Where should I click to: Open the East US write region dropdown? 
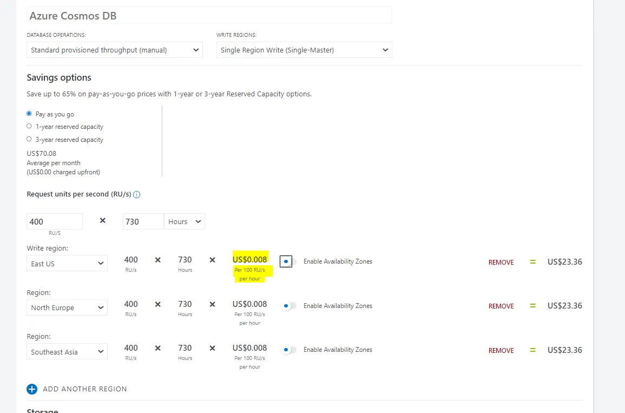click(x=67, y=264)
